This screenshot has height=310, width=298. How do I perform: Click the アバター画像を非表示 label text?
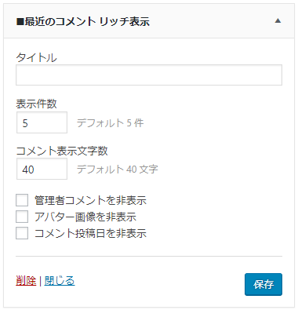point(85,217)
